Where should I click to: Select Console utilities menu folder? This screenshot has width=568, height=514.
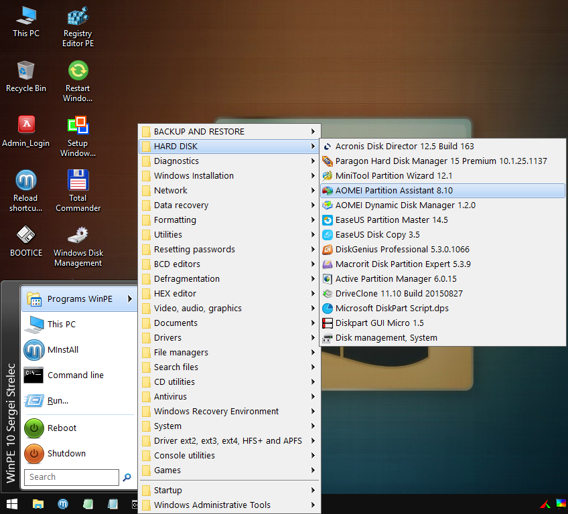pos(229,455)
